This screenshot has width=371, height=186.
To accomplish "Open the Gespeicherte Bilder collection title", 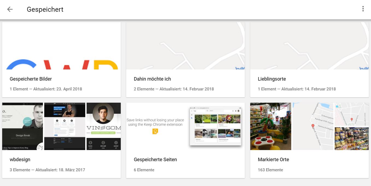I will pos(31,79).
